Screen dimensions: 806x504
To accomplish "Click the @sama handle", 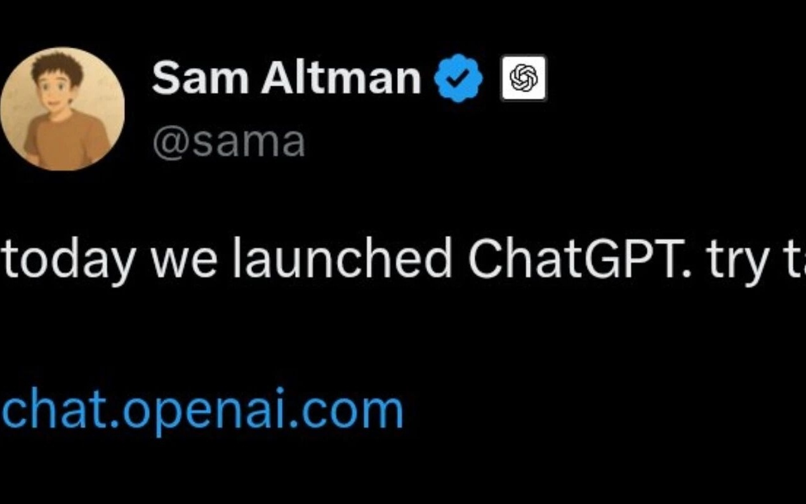I will [x=228, y=142].
